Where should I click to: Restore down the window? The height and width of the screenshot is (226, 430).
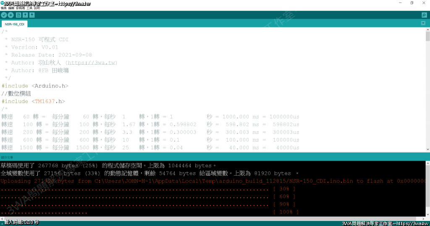(412, 3)
